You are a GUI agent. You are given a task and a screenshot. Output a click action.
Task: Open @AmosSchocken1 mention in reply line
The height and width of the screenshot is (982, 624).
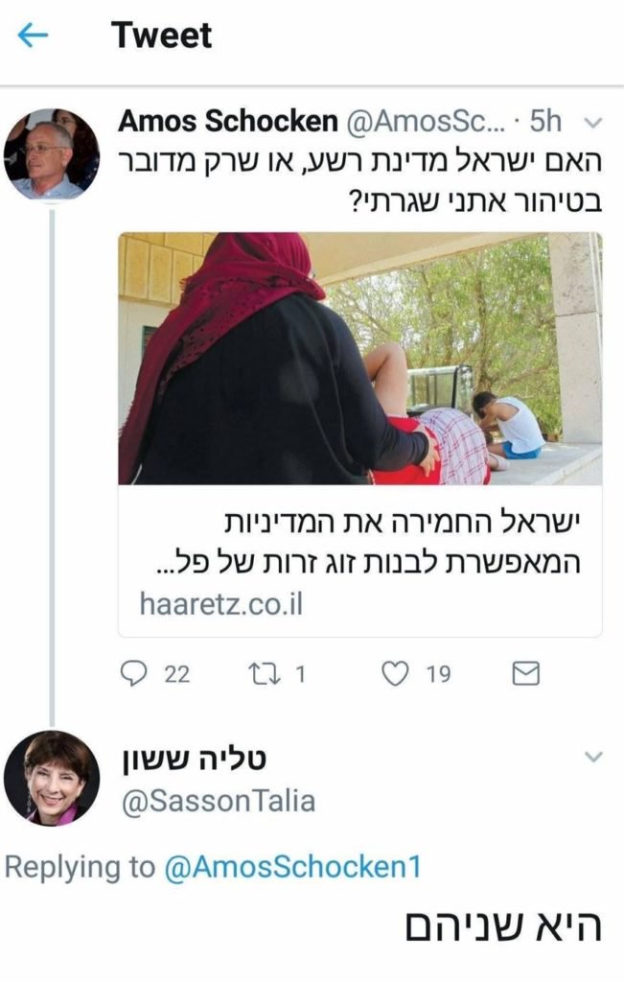(x=292, y=867)
